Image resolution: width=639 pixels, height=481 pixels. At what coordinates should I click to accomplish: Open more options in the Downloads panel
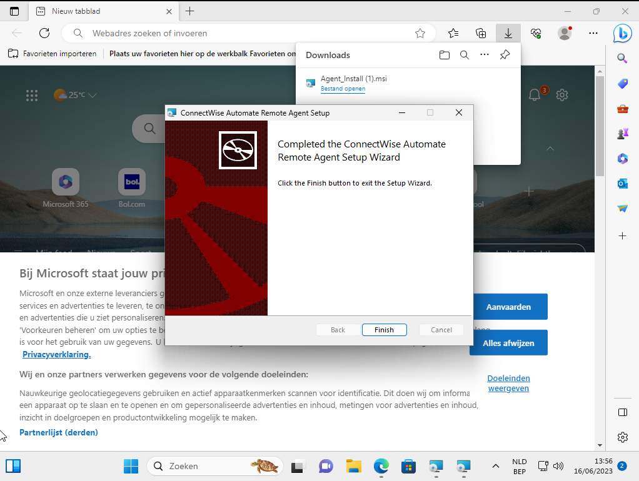484,54
